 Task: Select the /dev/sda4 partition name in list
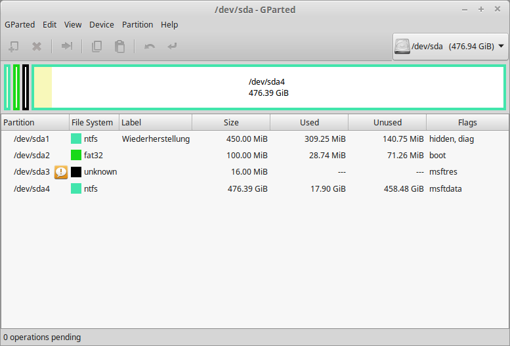32,189
